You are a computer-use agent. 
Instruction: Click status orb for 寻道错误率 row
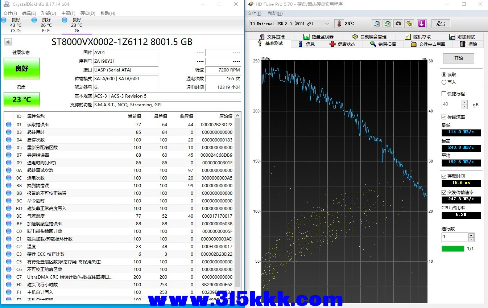[9, 155]
